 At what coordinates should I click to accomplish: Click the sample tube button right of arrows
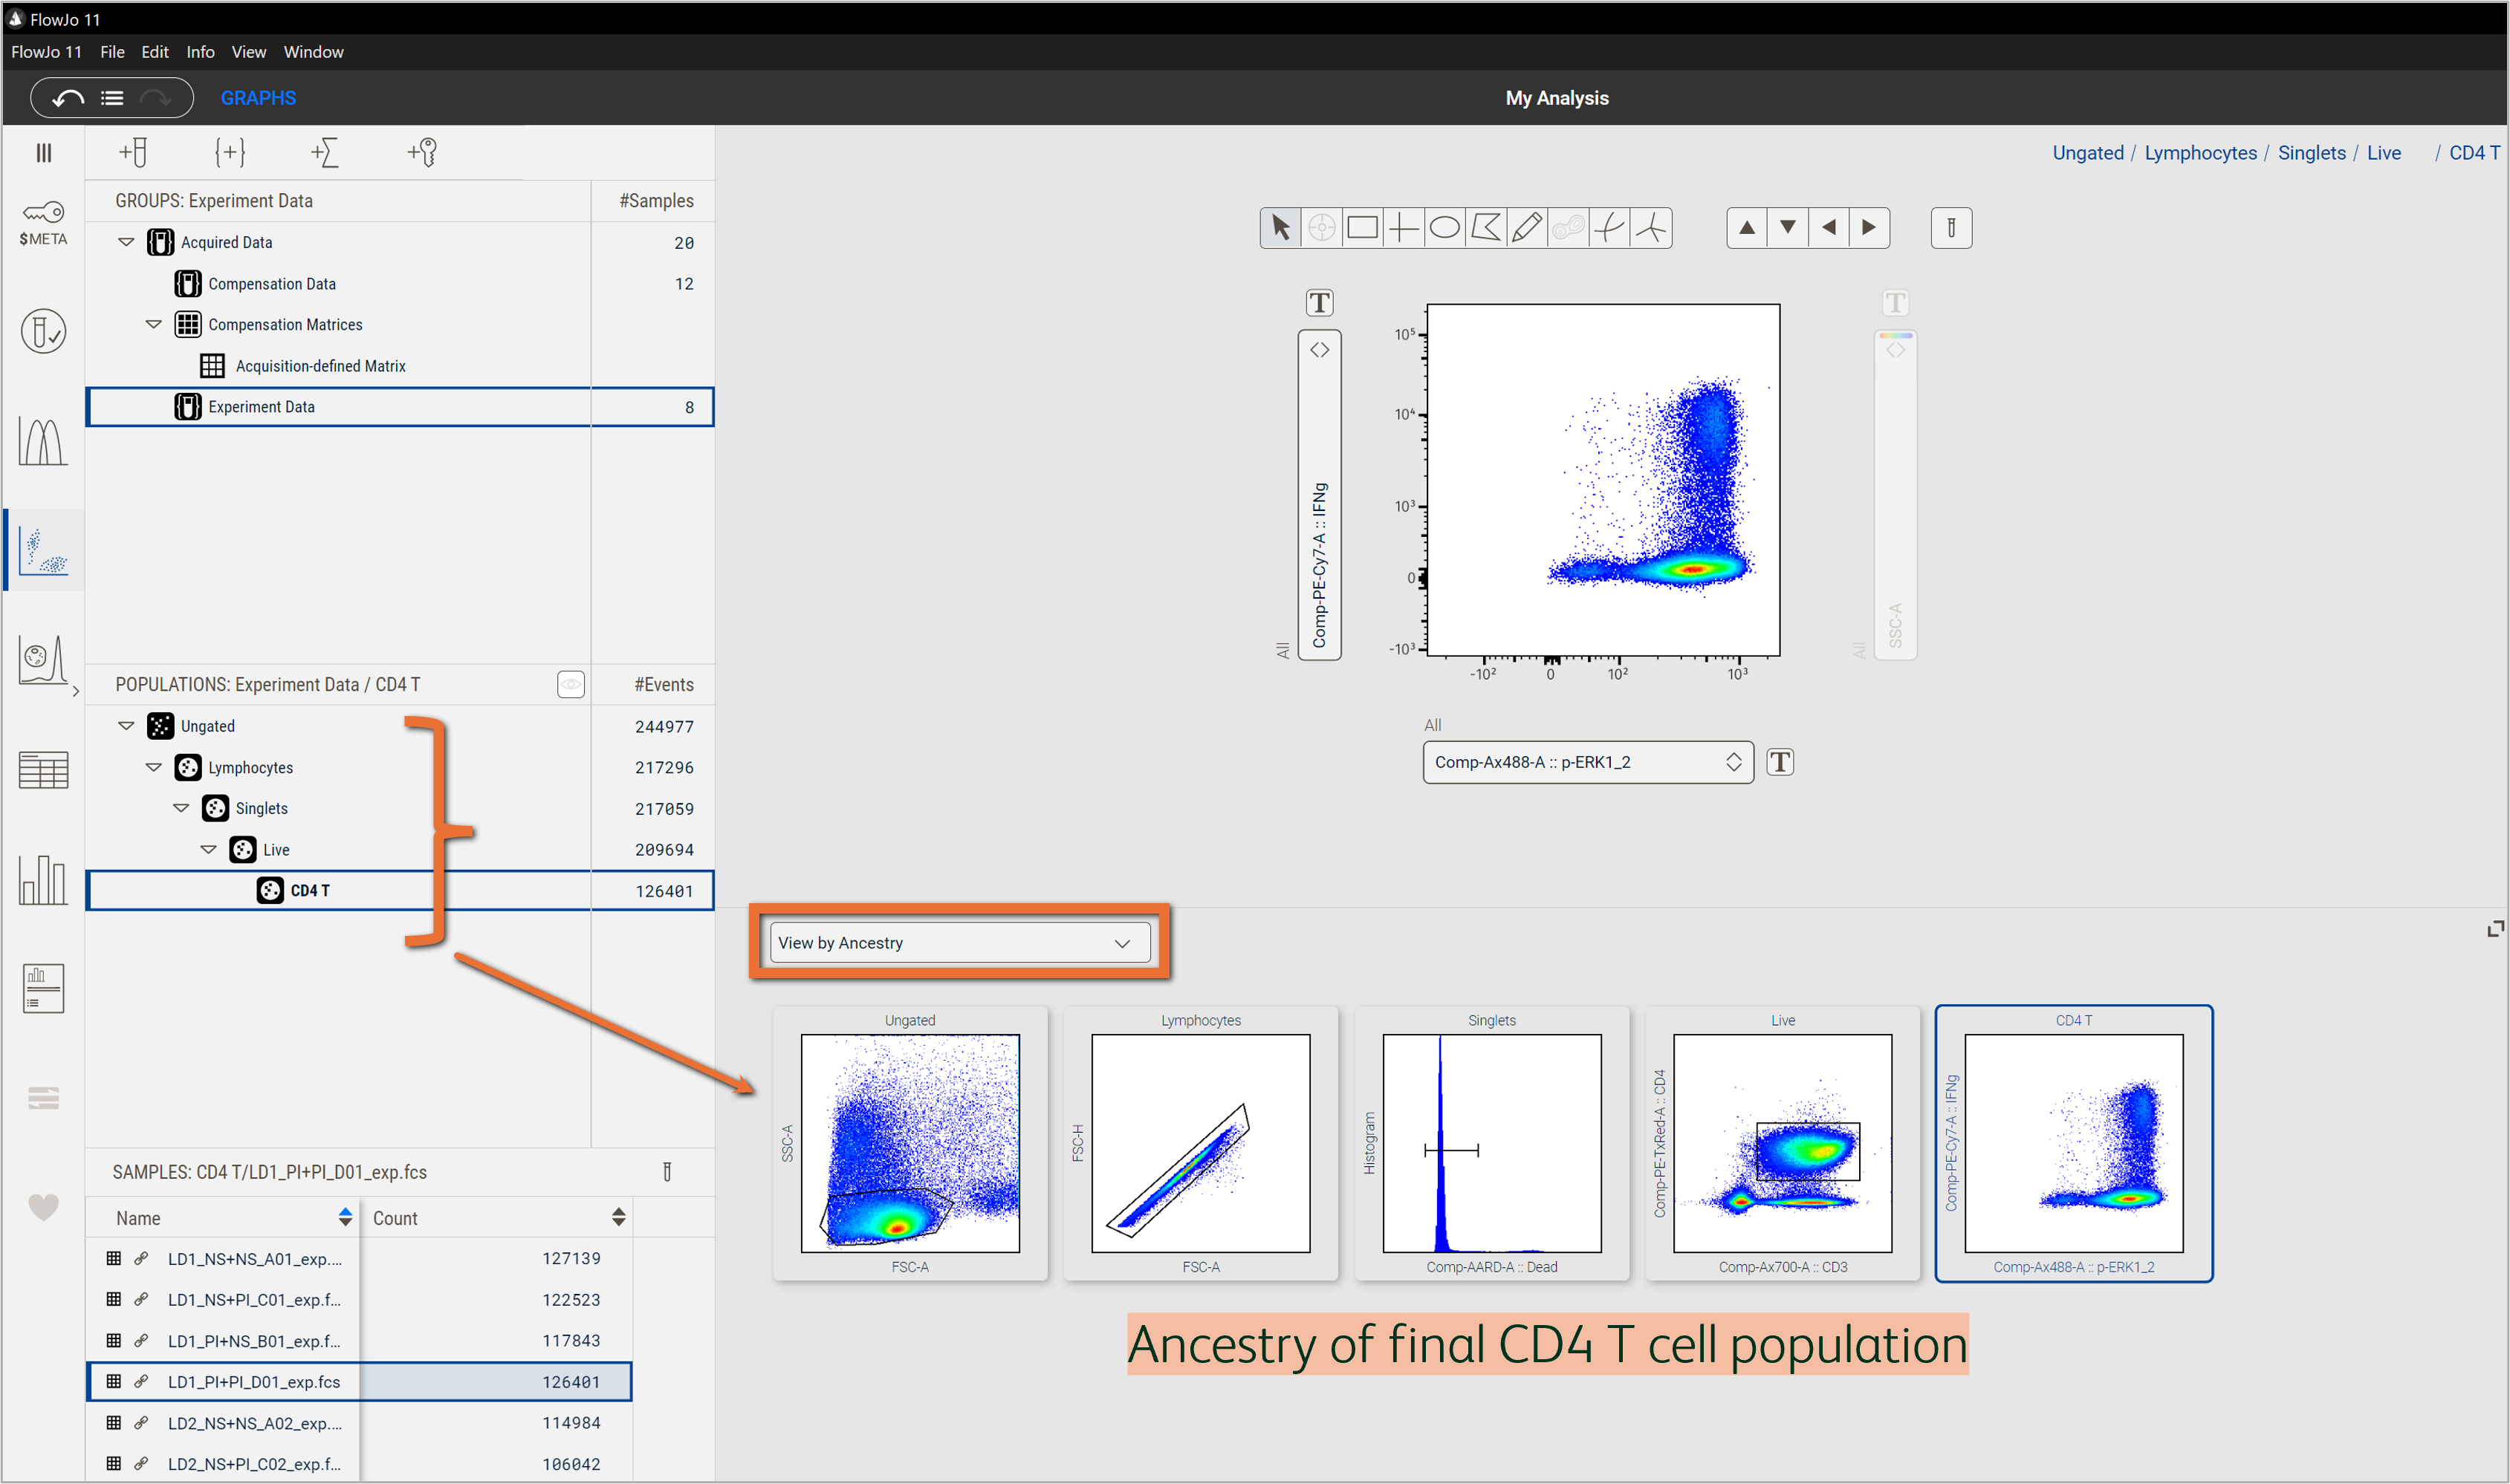(1950, 228)
